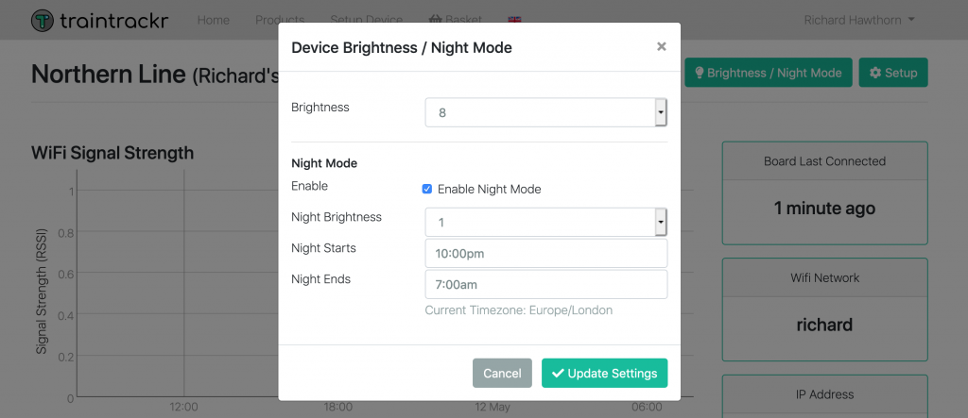968x418 pixels.
Task: Click the checkmark icon on Update Settings
Action: [558, 373]
